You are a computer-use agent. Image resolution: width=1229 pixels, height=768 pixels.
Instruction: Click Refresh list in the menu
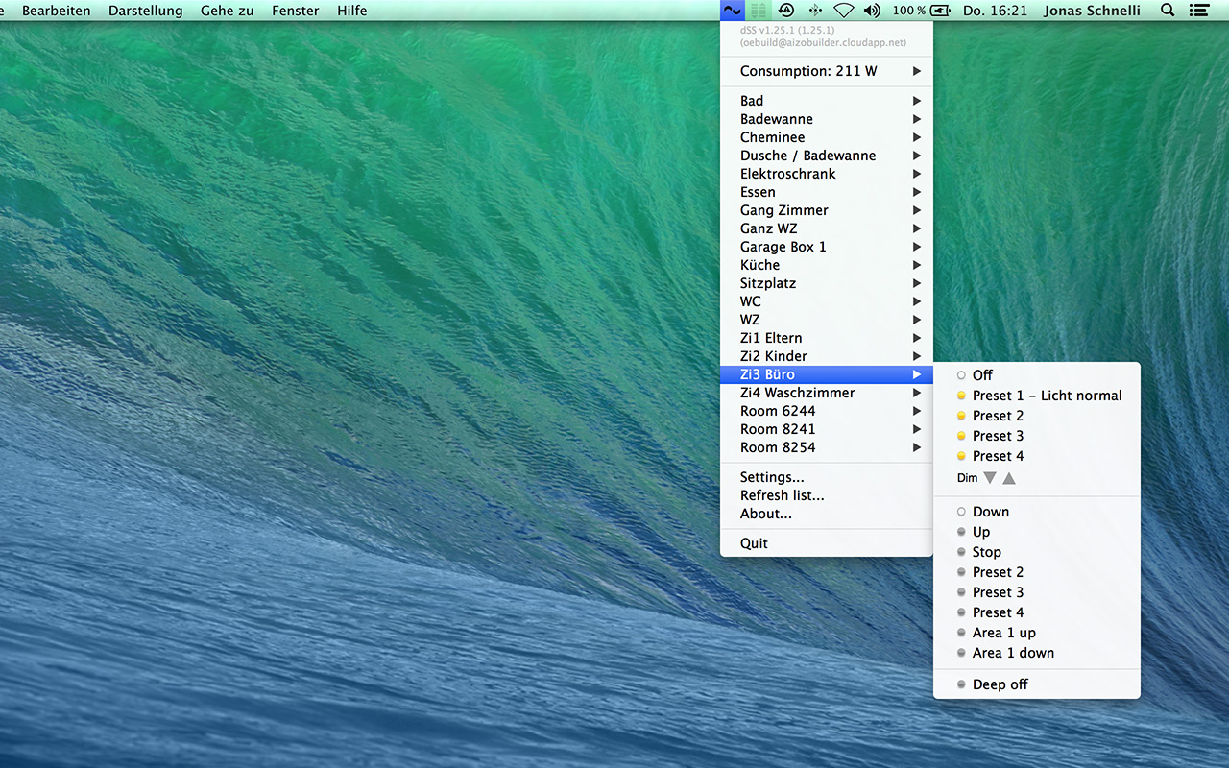(780, 495)
